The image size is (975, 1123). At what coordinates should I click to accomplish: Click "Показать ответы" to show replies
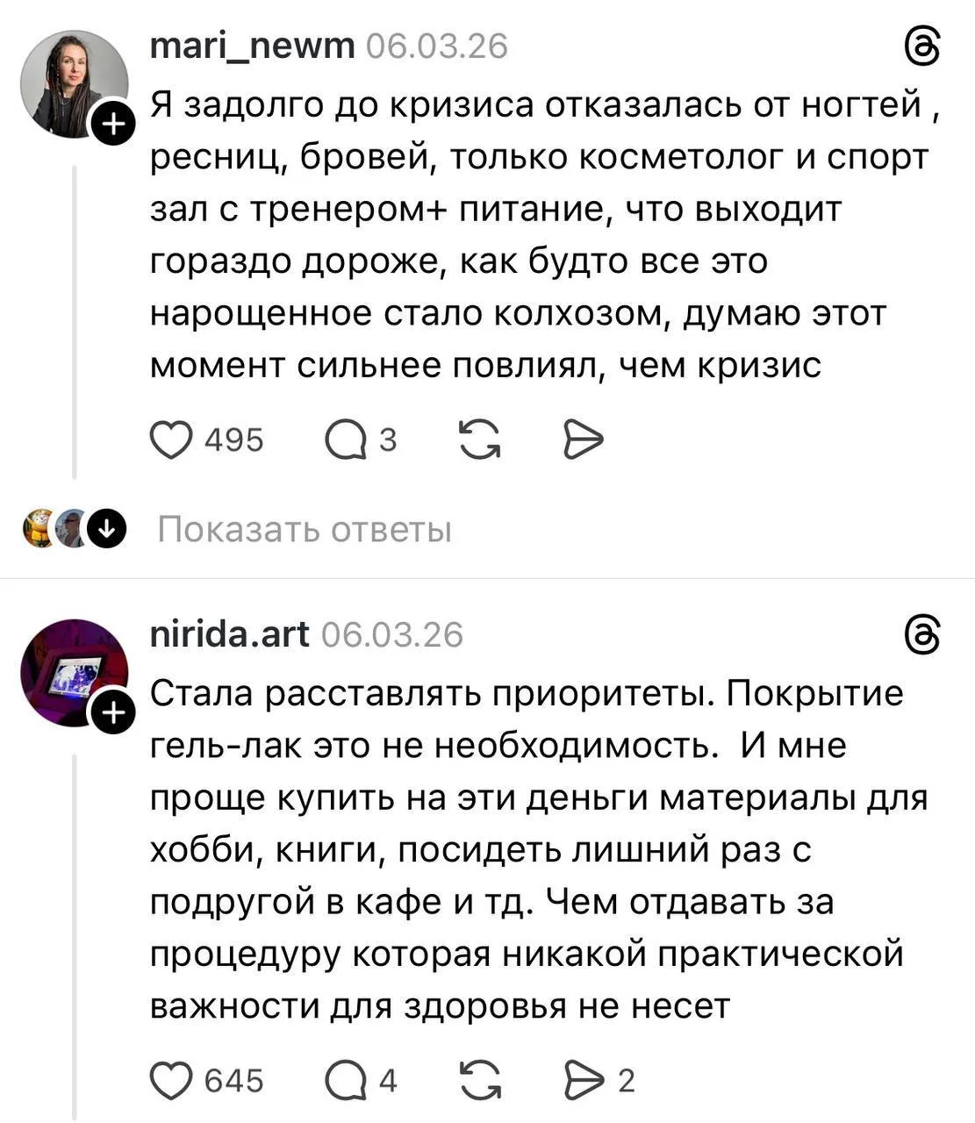[305, 530]
